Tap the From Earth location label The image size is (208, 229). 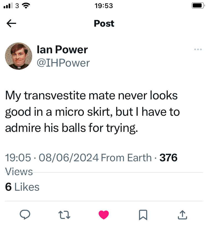point(126,158)
